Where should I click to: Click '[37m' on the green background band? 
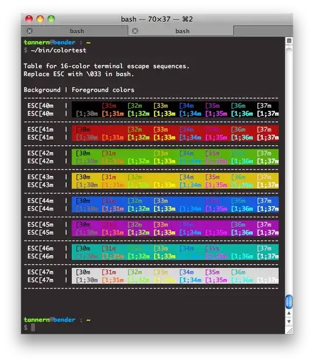click(264, 153)
